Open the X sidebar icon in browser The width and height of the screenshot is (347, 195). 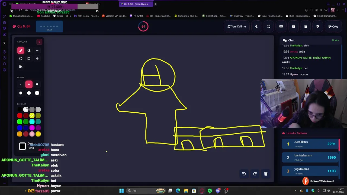point(4,43)
